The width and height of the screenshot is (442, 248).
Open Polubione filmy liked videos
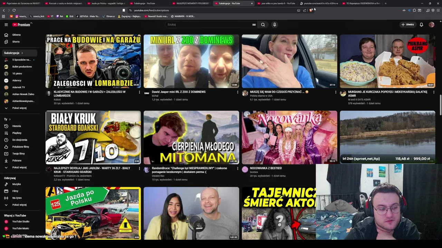[x=21, y=147]
